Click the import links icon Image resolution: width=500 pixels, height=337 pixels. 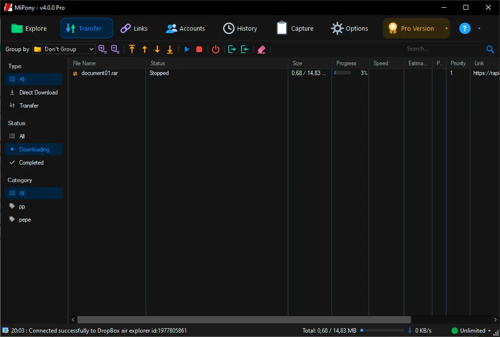(245, 49)
